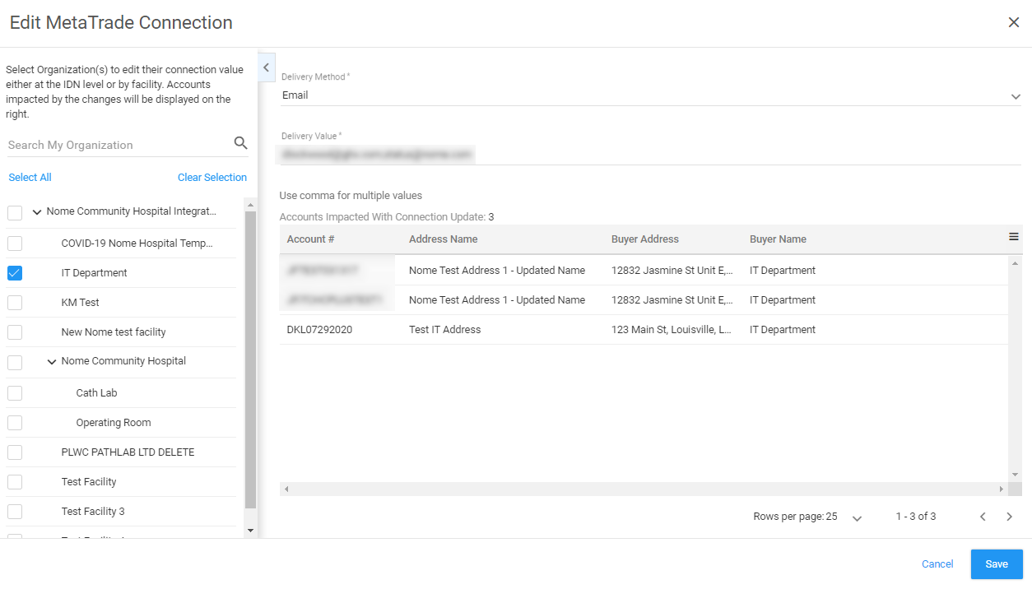Select the New Nome test facility checkbox
The image size is (1032, 589).
15,332
